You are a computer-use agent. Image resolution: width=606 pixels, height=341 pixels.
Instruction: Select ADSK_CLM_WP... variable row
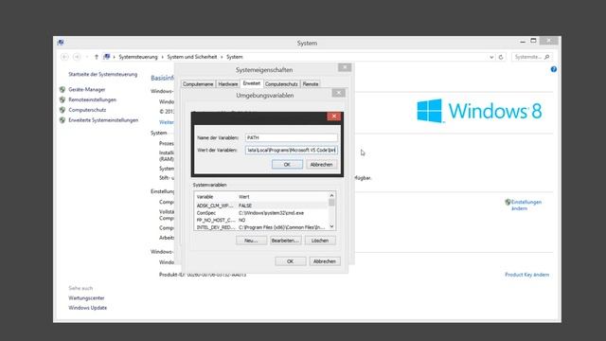click(x=261, y=206)
